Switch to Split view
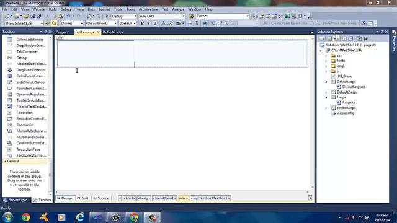397x223 pixels. coord(83,198)
